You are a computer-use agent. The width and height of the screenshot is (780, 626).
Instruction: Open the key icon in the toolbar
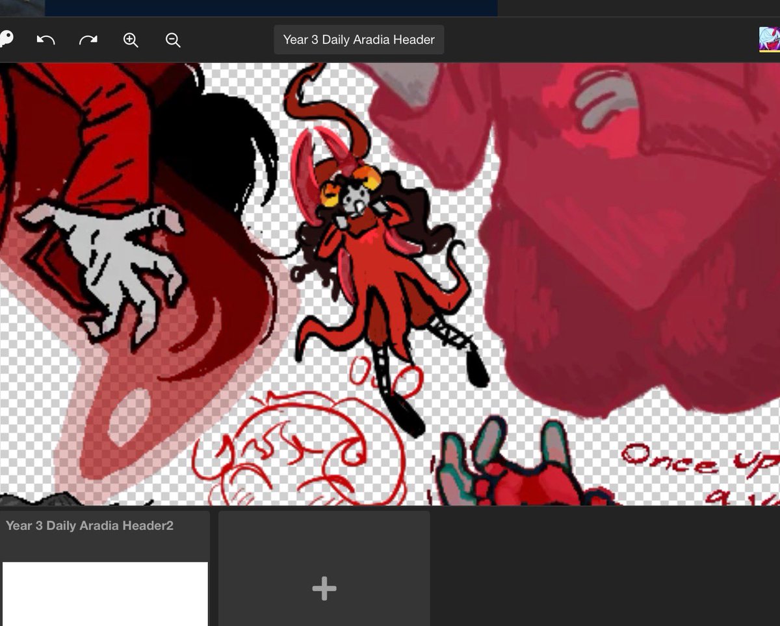[6, 38]
